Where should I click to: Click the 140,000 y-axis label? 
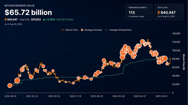point(176,34)
